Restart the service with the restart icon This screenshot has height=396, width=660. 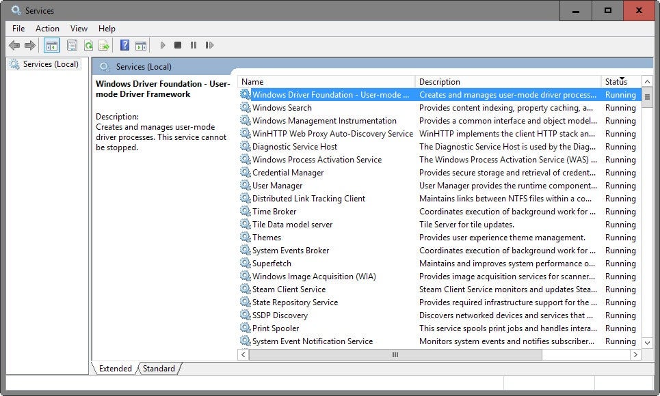point(210,45)
